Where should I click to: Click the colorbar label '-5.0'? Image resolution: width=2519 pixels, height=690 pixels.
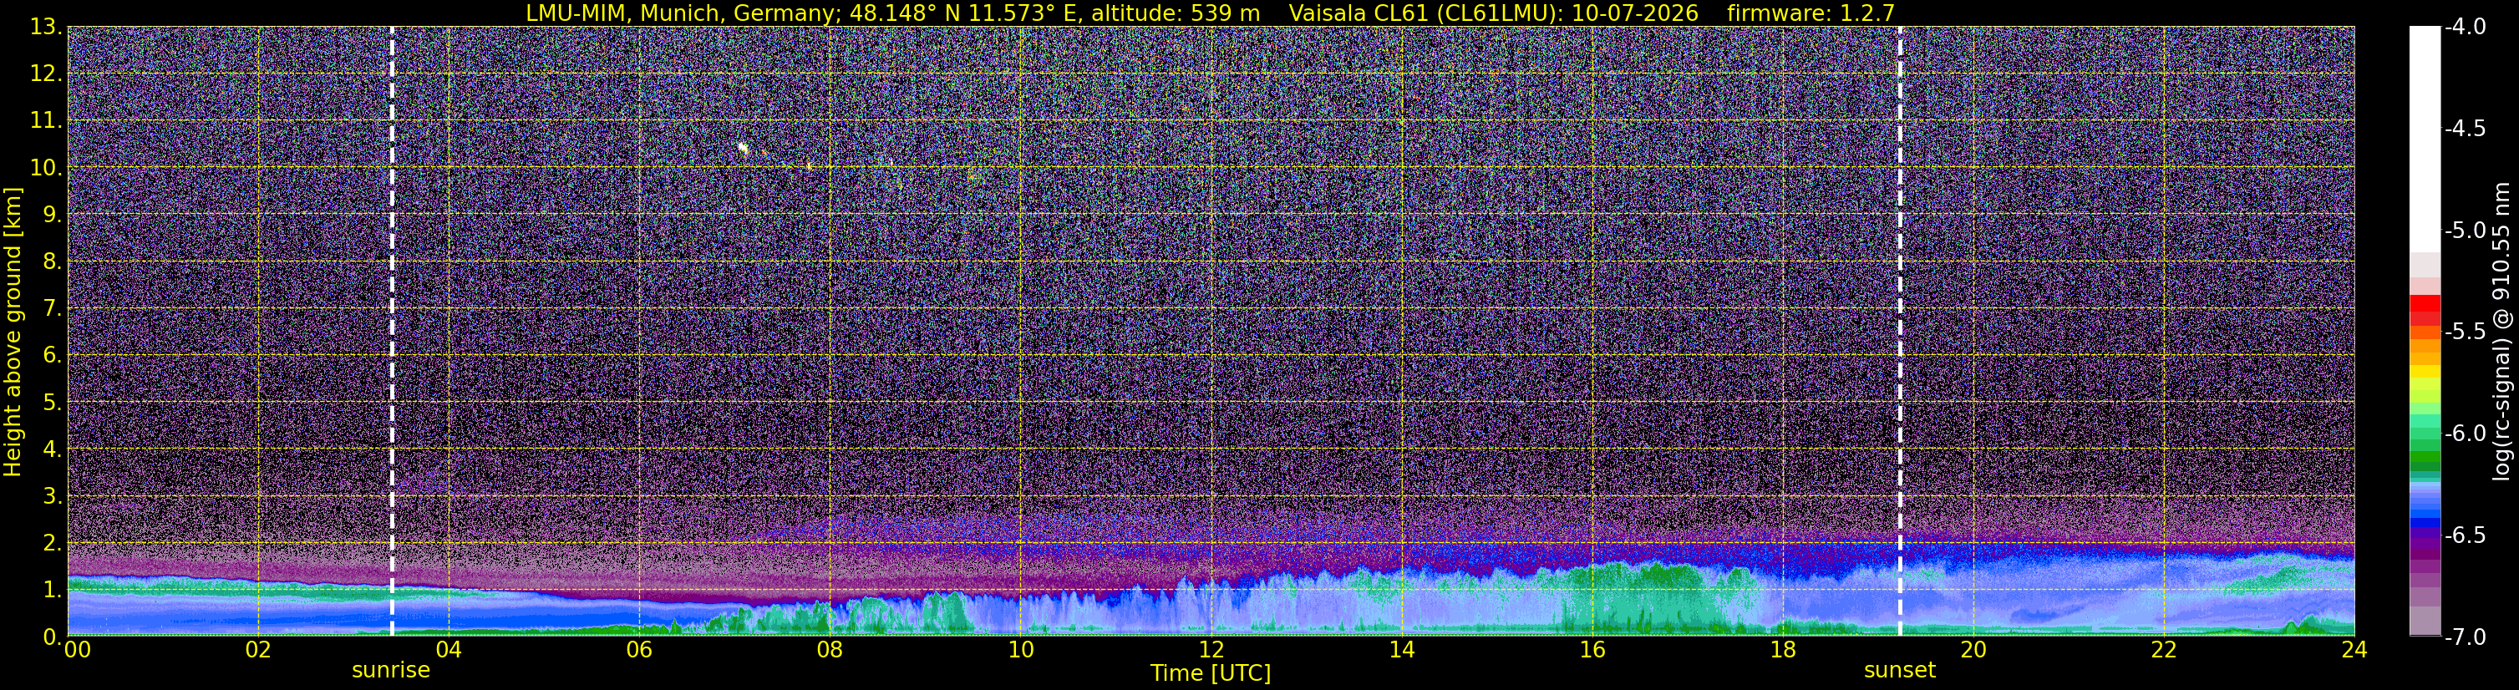(2464, 231)
